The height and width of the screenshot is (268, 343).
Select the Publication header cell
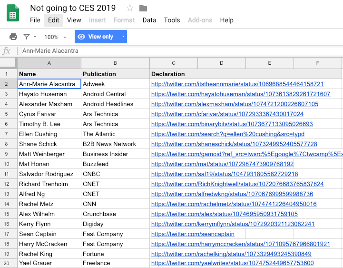(115, 74)
